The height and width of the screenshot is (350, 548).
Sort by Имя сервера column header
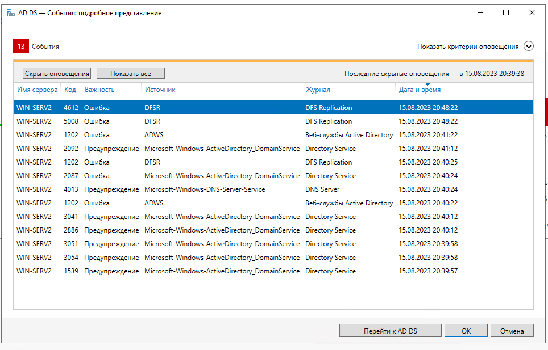[x=37, y=90]
